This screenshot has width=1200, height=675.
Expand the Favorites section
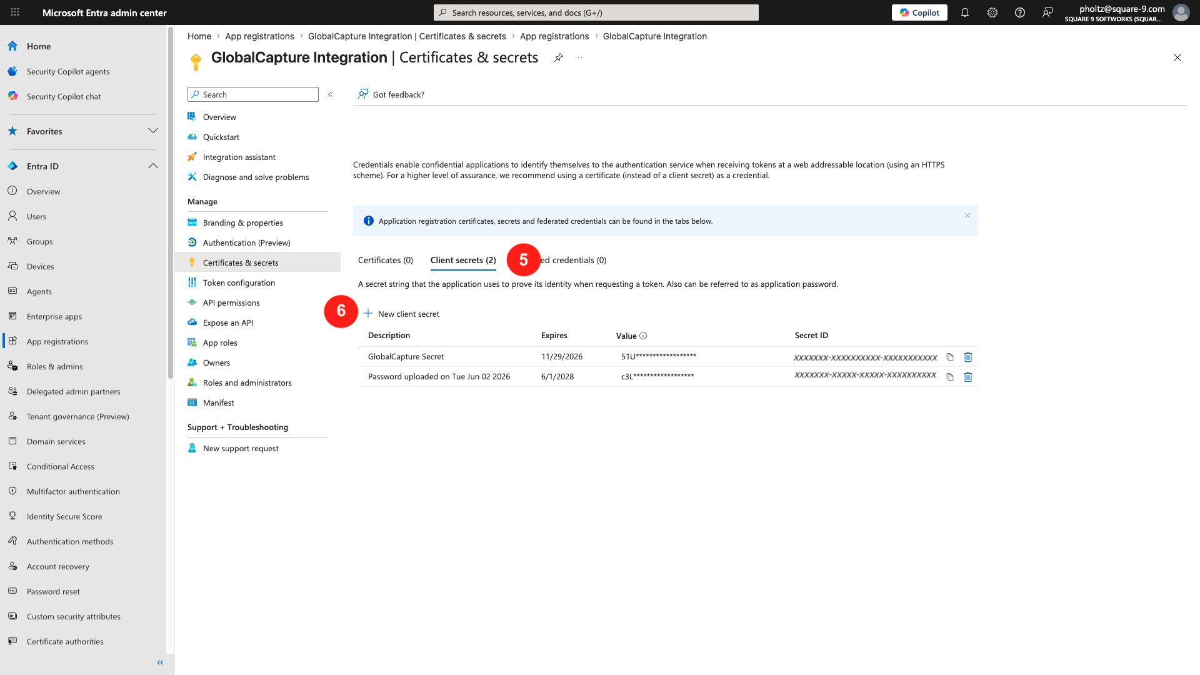point(153,131)
